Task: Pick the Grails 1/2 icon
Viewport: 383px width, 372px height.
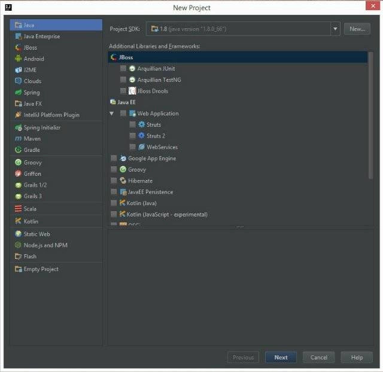Action: [19, 185]
